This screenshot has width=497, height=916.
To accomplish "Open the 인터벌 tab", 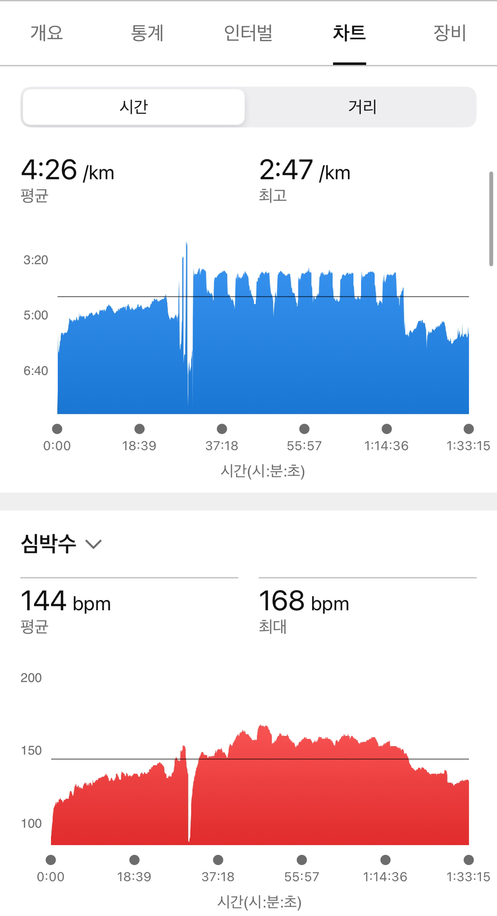I will (x=248, y=33).
